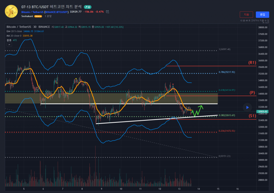The image size is (274, 193).
Task: Click the red (R1) resistance label
Action: pos(252,63)
